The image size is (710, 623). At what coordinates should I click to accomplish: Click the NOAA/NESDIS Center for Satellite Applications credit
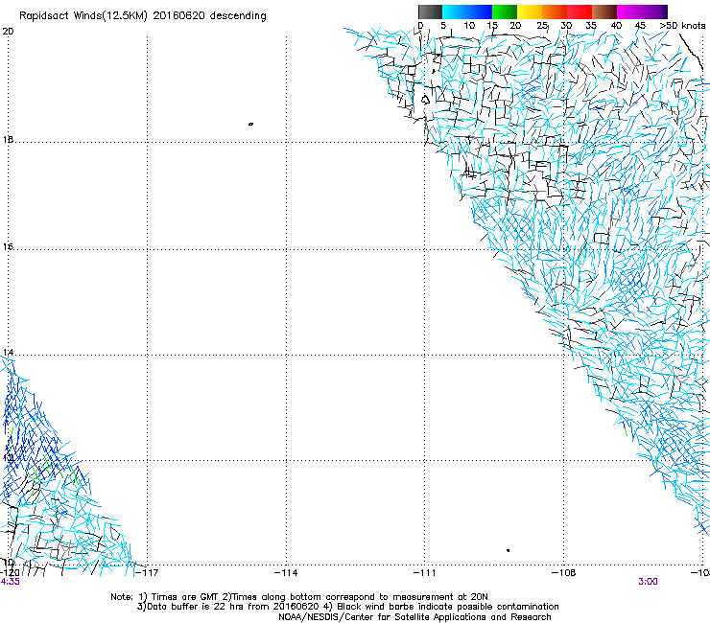tap(414, 617)
